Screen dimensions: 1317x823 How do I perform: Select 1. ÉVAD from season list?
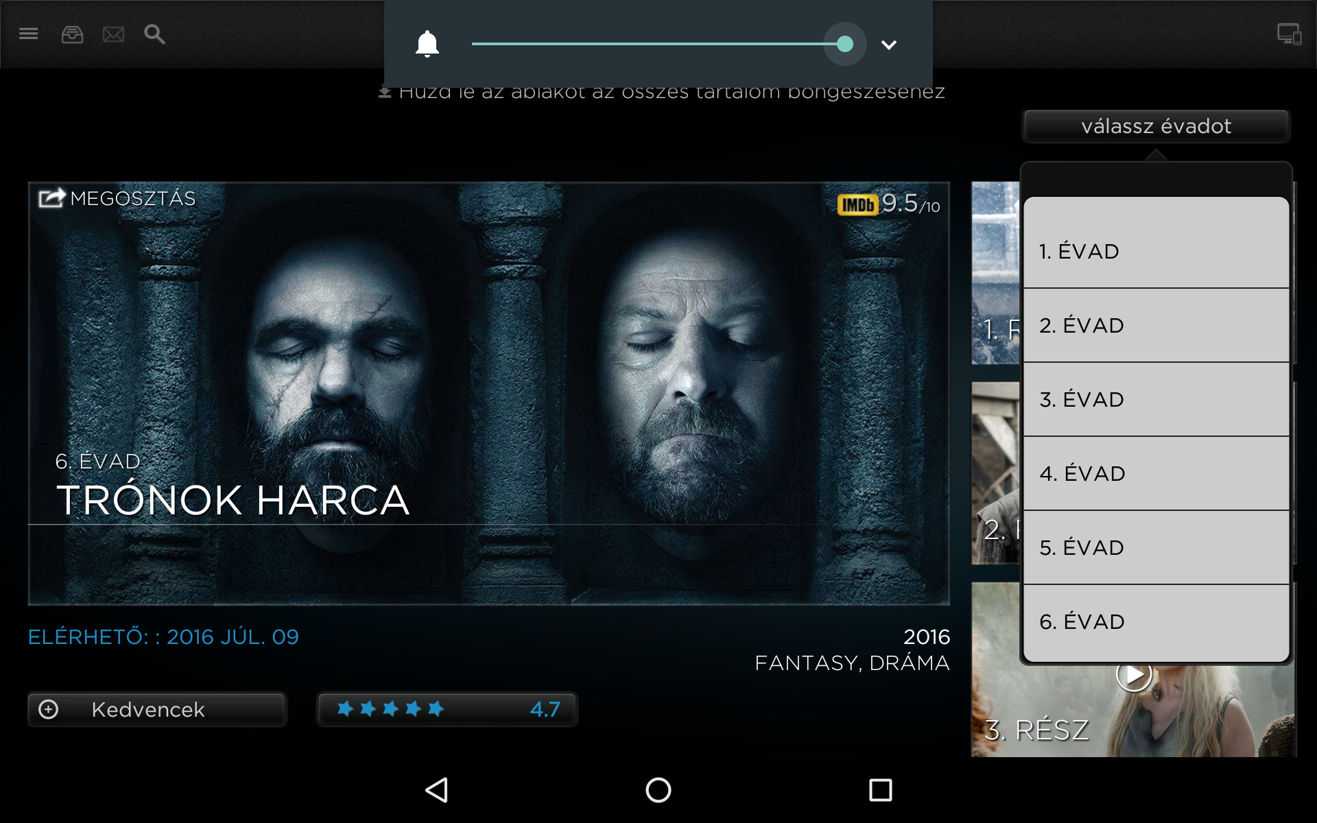point(1156,251)
